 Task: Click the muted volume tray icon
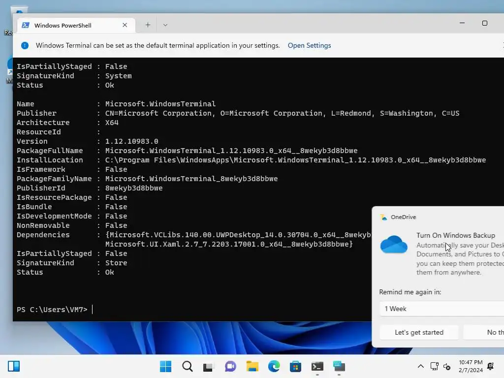pyautogui.click(x=447, y=366)
